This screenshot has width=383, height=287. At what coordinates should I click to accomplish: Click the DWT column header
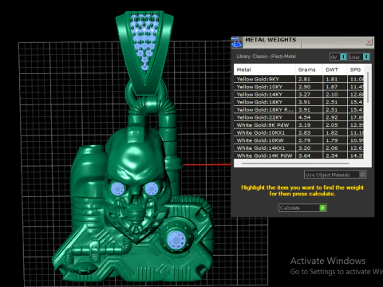[335, 69]
